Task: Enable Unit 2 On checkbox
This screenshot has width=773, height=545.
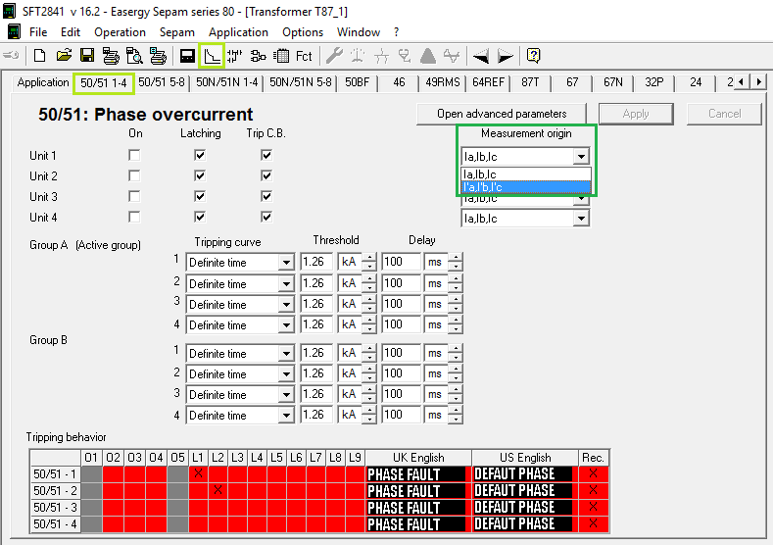Action: [x=134, y=176]
